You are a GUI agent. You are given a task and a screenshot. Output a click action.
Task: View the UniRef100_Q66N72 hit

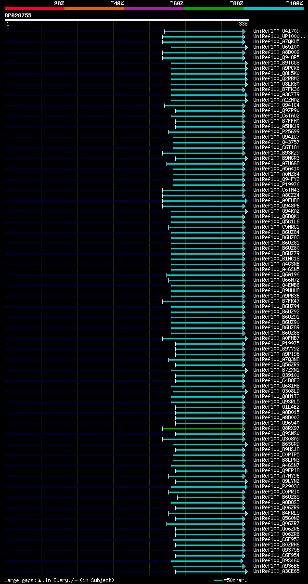coord(276,280)
